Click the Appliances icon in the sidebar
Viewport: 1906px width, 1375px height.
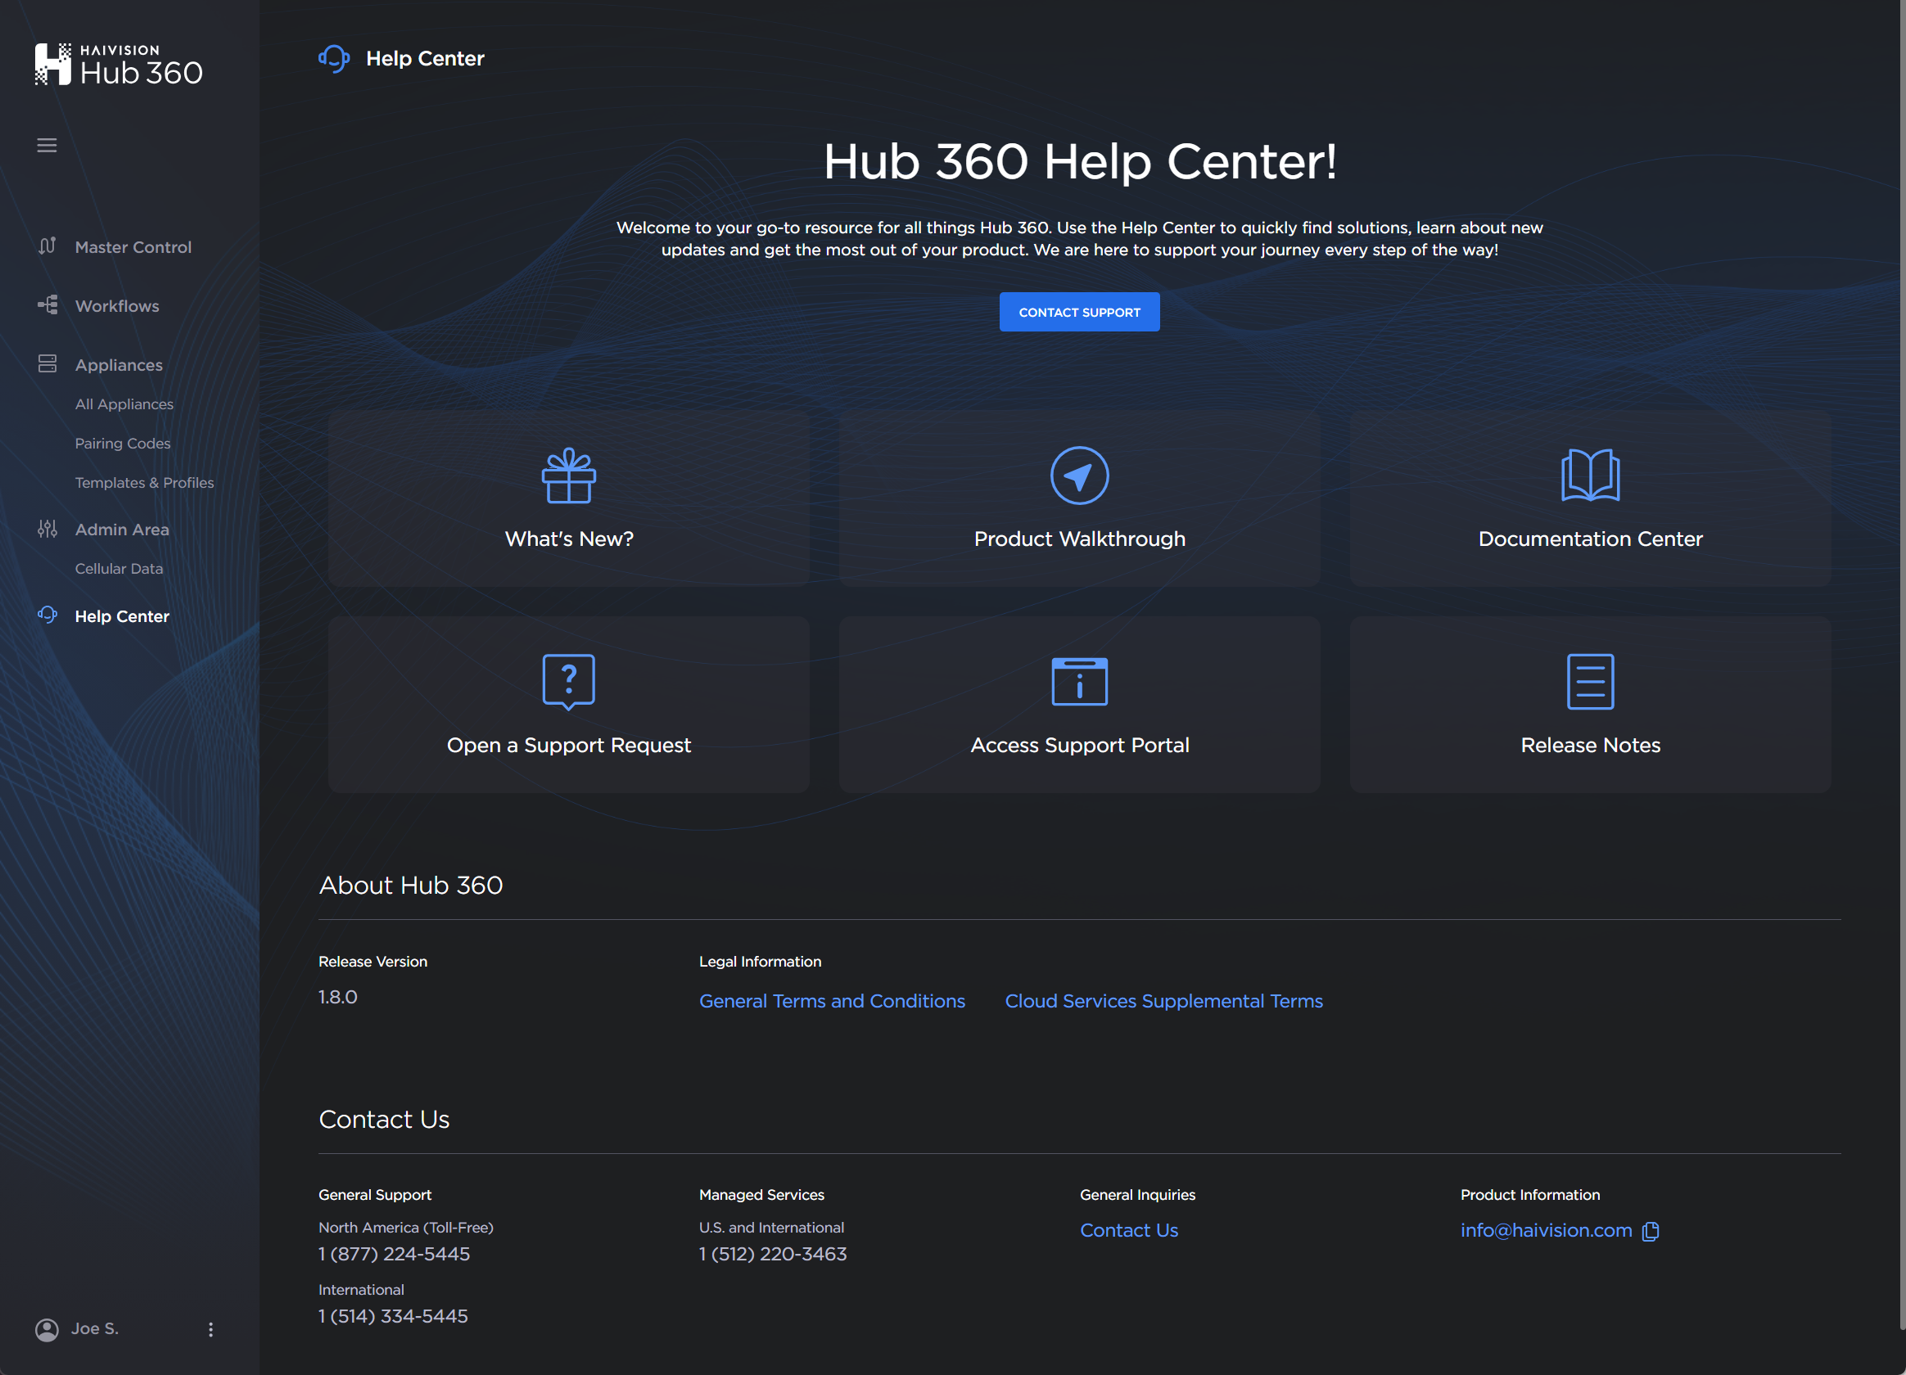pyautogui.click(x=47, y=363)
